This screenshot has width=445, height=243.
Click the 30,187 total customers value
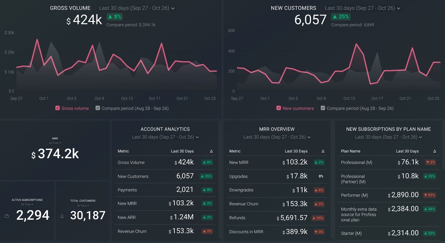88,215
